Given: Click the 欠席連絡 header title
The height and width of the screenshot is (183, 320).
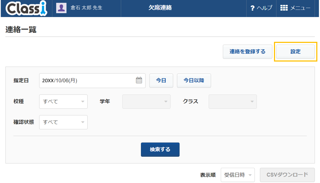Looking at the screenshot, I should (x=160, y=8).
